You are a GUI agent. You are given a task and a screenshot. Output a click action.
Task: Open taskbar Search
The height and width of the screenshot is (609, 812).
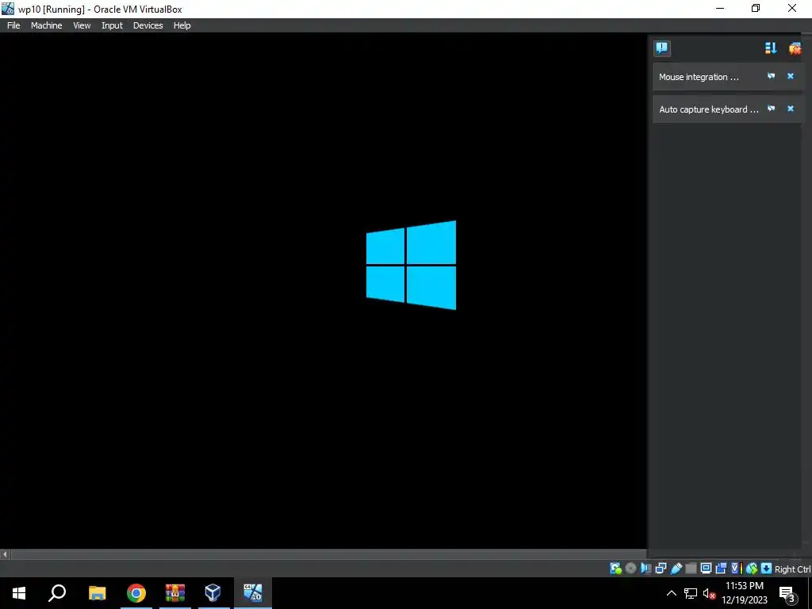(57, 593)
